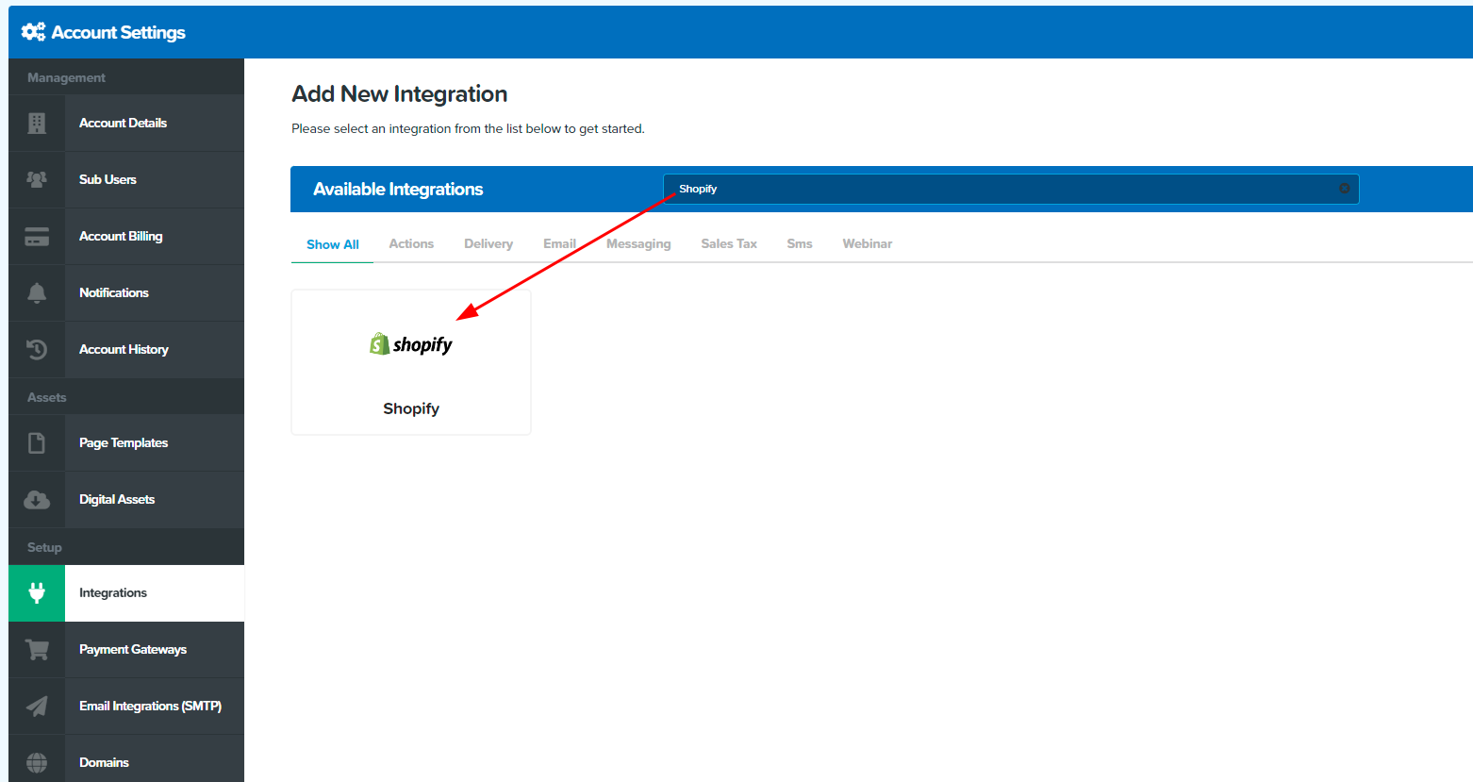This screenshot has height=782, width=1473.
Task: Open Sub Users page
Action: click(126, 179)
